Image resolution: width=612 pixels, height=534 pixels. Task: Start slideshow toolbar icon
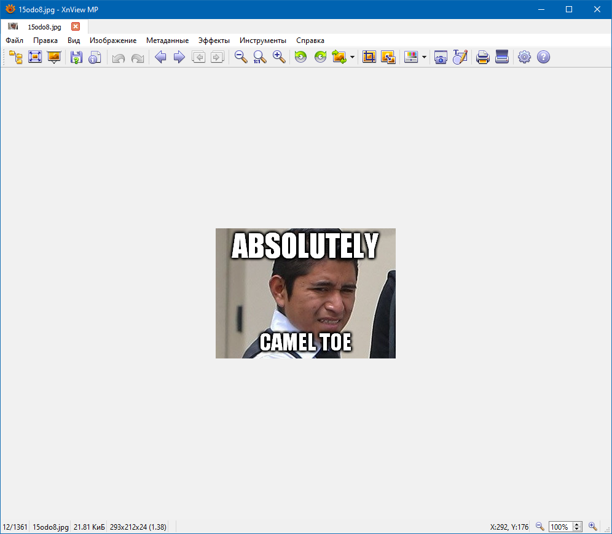[54, 57]
